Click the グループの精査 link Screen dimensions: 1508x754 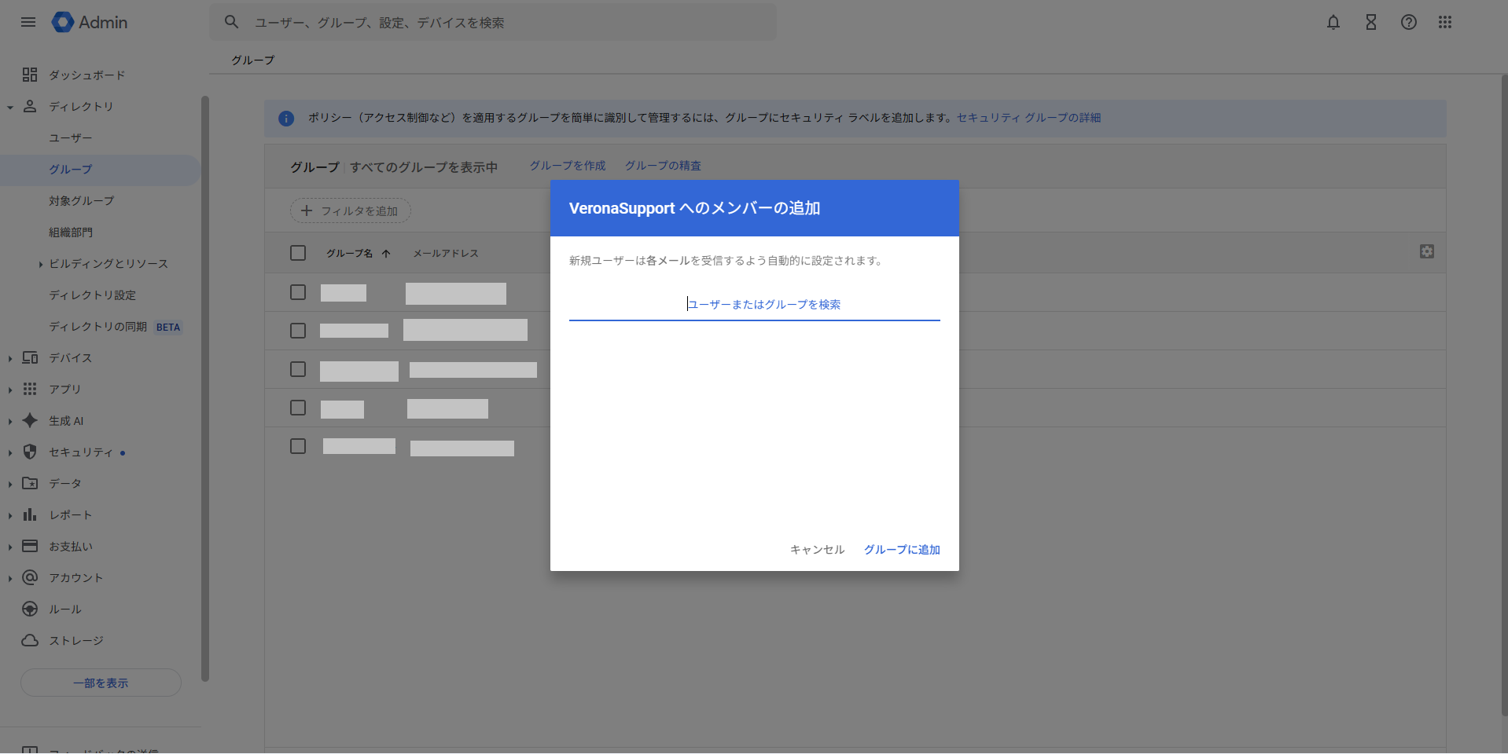click(663, 166)
